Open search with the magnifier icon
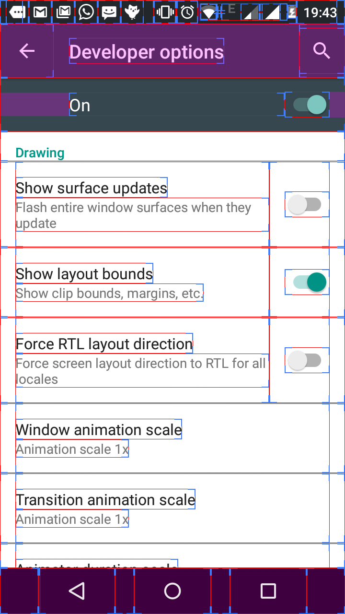Viewport: 345px width, 614px height. click(322, 50)
